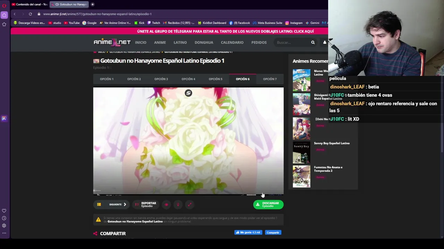Open the Anime nav menu

[160, 43]
